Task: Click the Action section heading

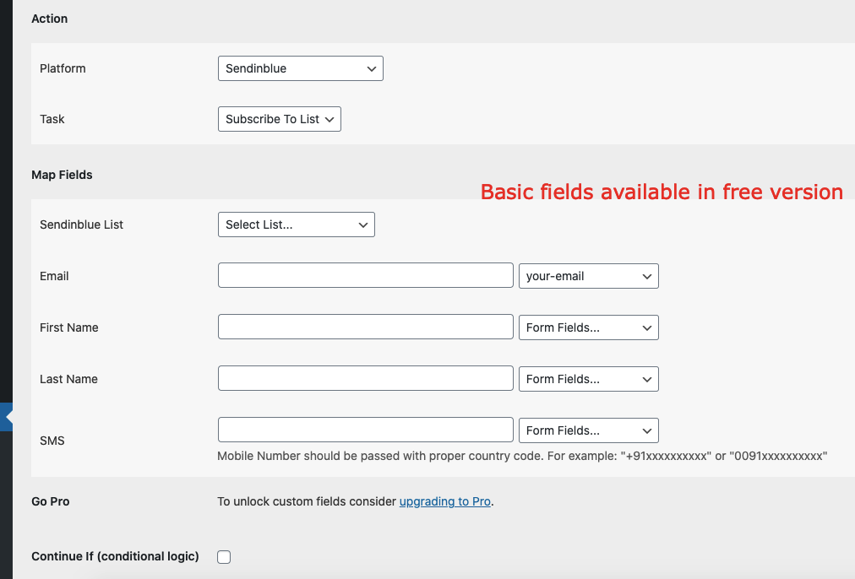Action: click(50, 19)
